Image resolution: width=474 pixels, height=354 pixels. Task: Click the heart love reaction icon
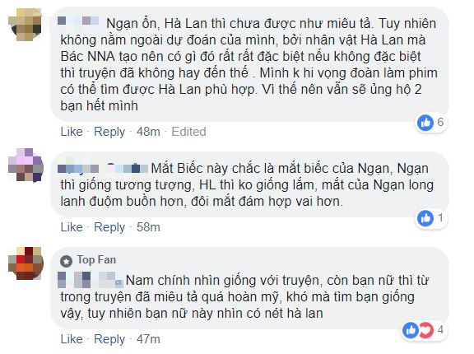pyautogui.click(x=426, y=330)
